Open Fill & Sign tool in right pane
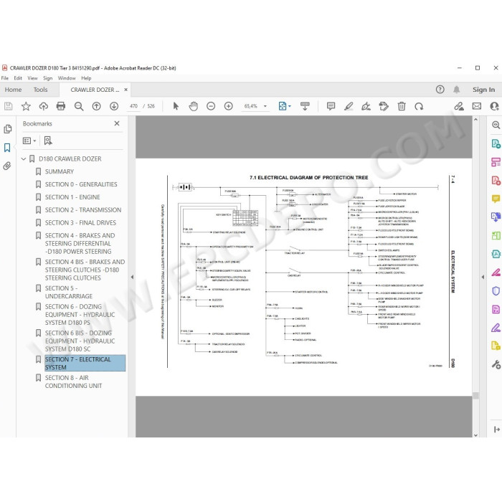The height and width of the screenshot is (502, 502). click(x=496, y=328)
